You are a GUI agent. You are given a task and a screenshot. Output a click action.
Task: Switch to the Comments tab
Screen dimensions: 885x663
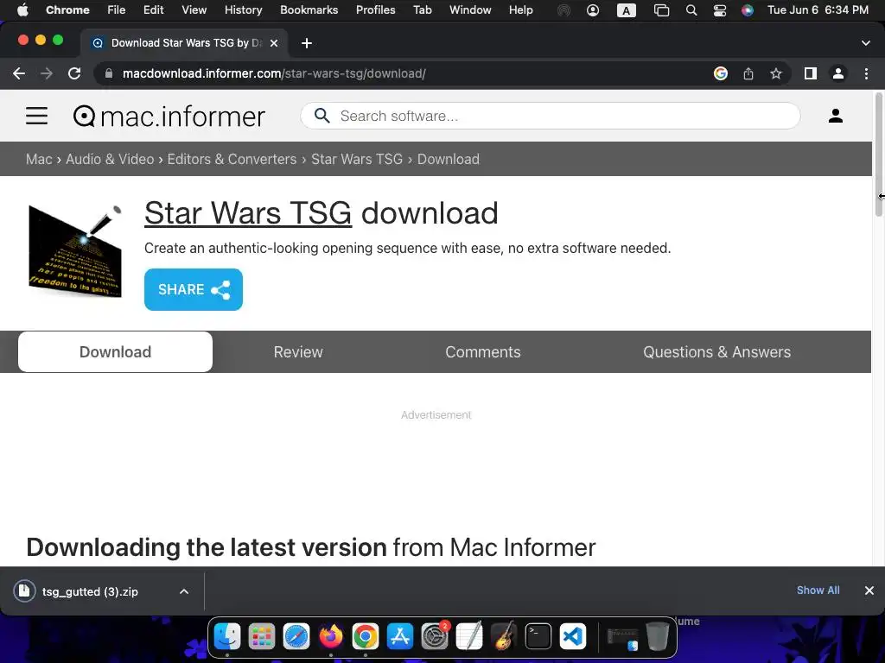tap(482, 352)
